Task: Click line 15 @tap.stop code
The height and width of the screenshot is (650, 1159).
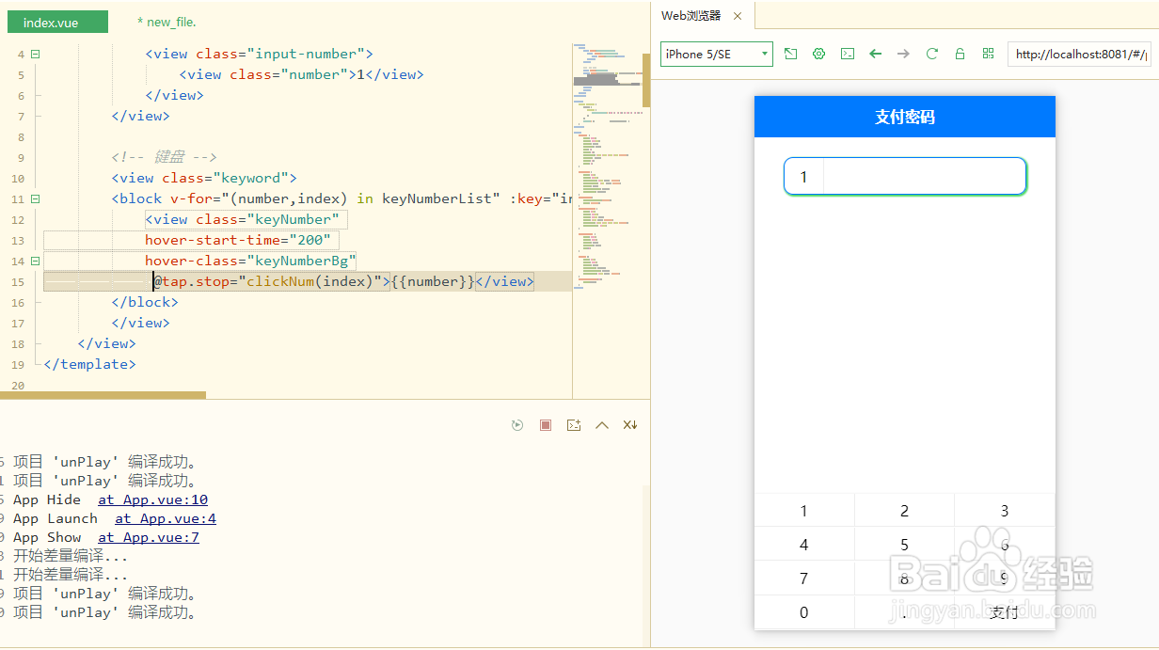Action: [x=343, y=281]
